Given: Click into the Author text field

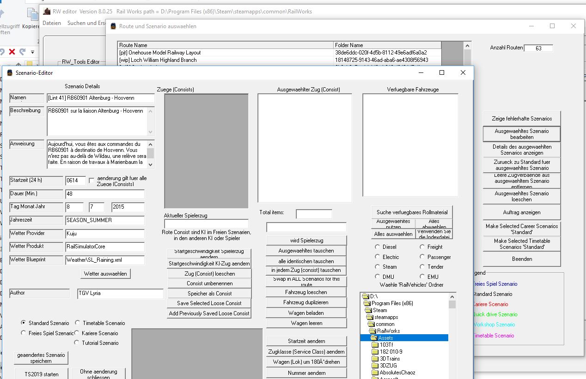Looking at the screenshot, I should pyautogui.click(x=120, y=294).
